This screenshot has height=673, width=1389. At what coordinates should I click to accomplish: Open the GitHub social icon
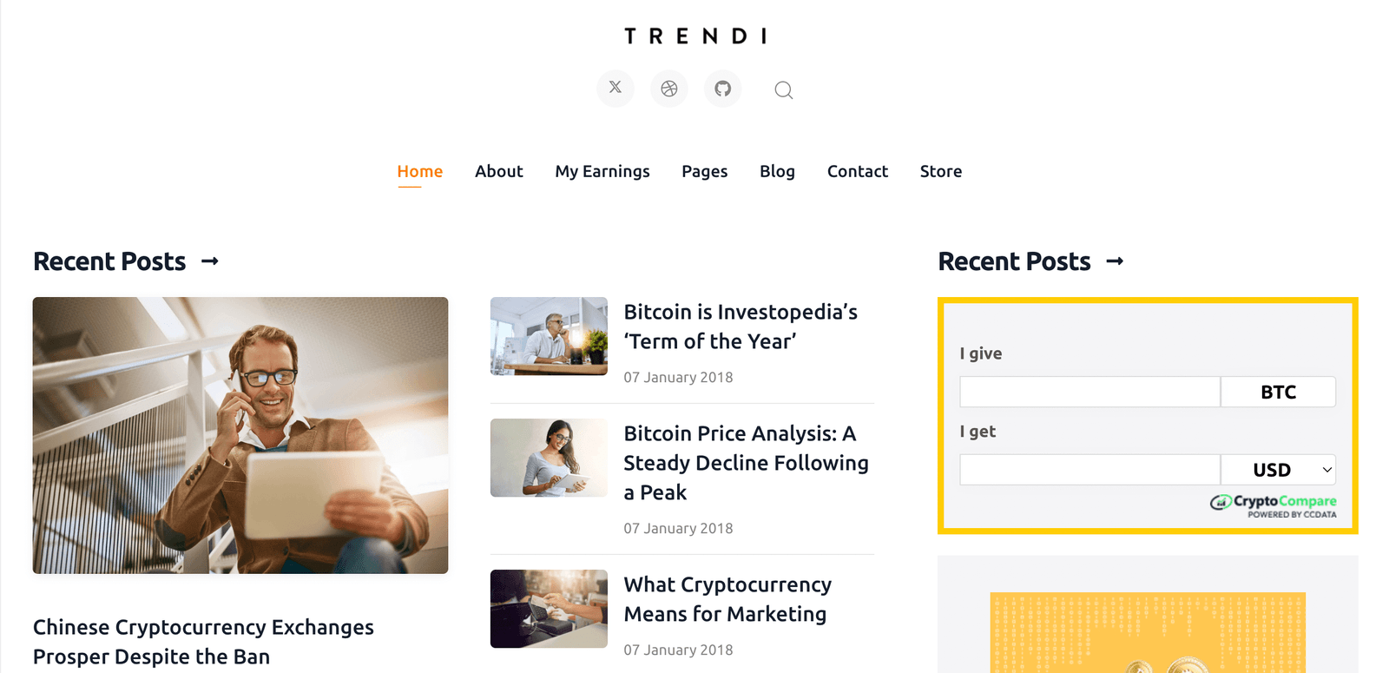point(722,89)
